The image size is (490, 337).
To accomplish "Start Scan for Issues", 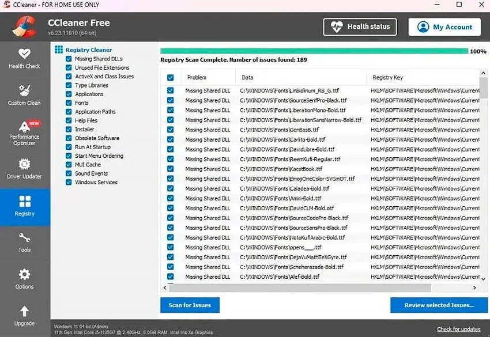I will pyautogui.click(x=190, y=305).
